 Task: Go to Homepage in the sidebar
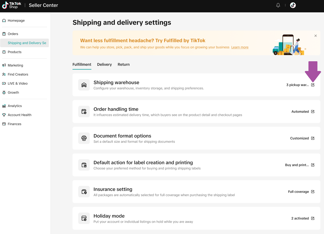pyautogui.click(x=16, y=21)
